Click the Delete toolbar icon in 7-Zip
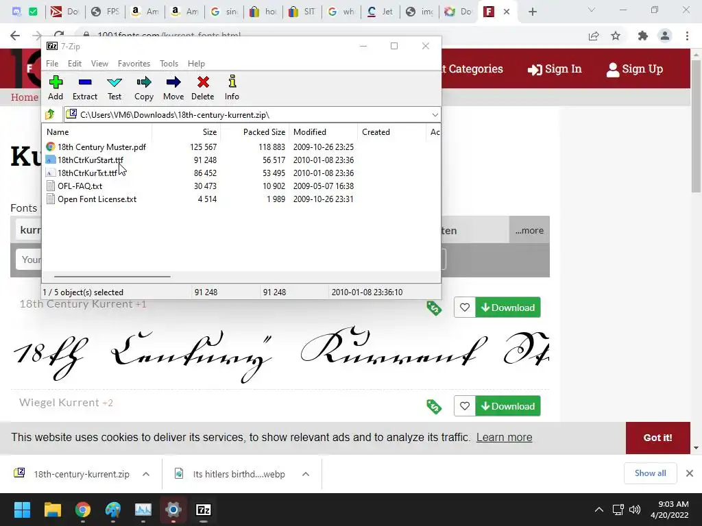The image size is (702, 526). pos(203,88)
